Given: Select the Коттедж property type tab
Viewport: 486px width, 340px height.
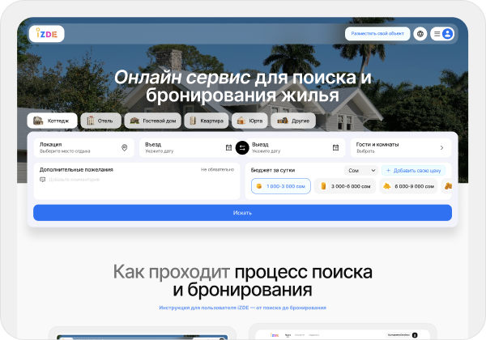Looking at the screenshot, I should (53, 121).
